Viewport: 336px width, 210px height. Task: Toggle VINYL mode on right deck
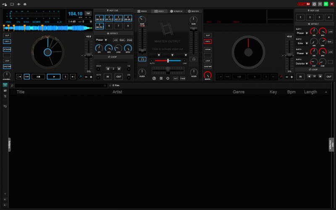(x=207, y=41)
